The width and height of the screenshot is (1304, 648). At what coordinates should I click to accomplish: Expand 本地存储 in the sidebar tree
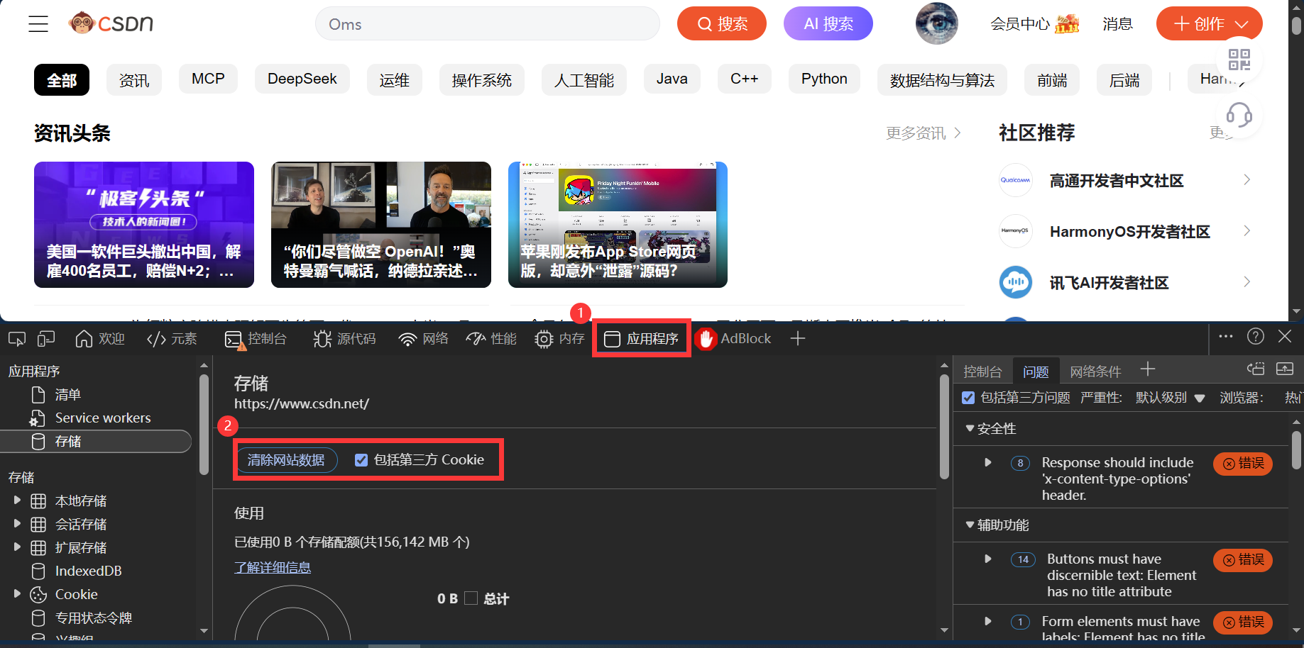[17, 500]
